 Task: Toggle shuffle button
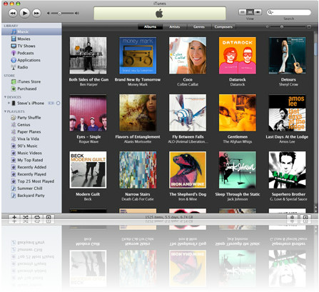[26, 217]
